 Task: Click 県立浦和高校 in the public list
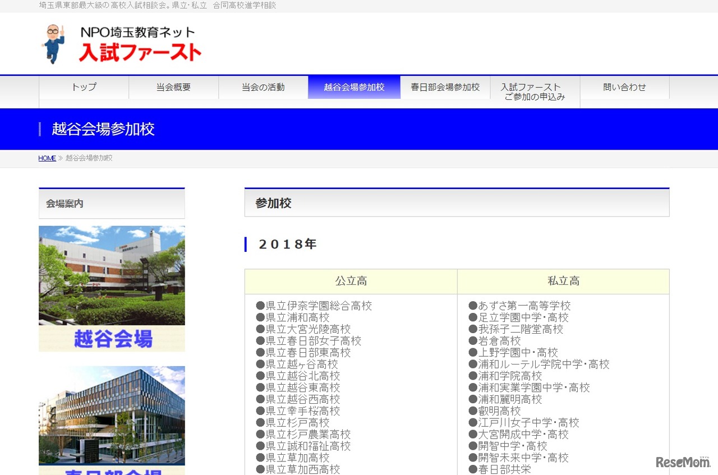tap(297, 318)
